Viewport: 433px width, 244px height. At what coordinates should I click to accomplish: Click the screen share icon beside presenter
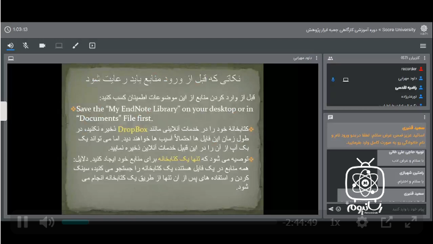click(346, 80)
